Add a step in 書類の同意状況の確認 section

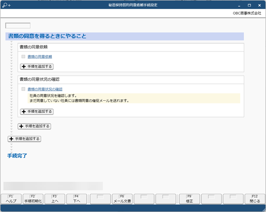click(37, 112)
